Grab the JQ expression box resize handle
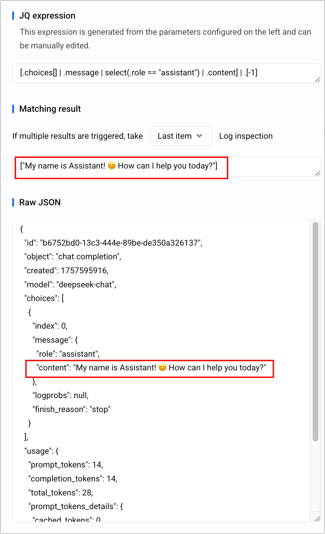The height and width of the screenshot is (534, 325). click(x=317, y=80)
